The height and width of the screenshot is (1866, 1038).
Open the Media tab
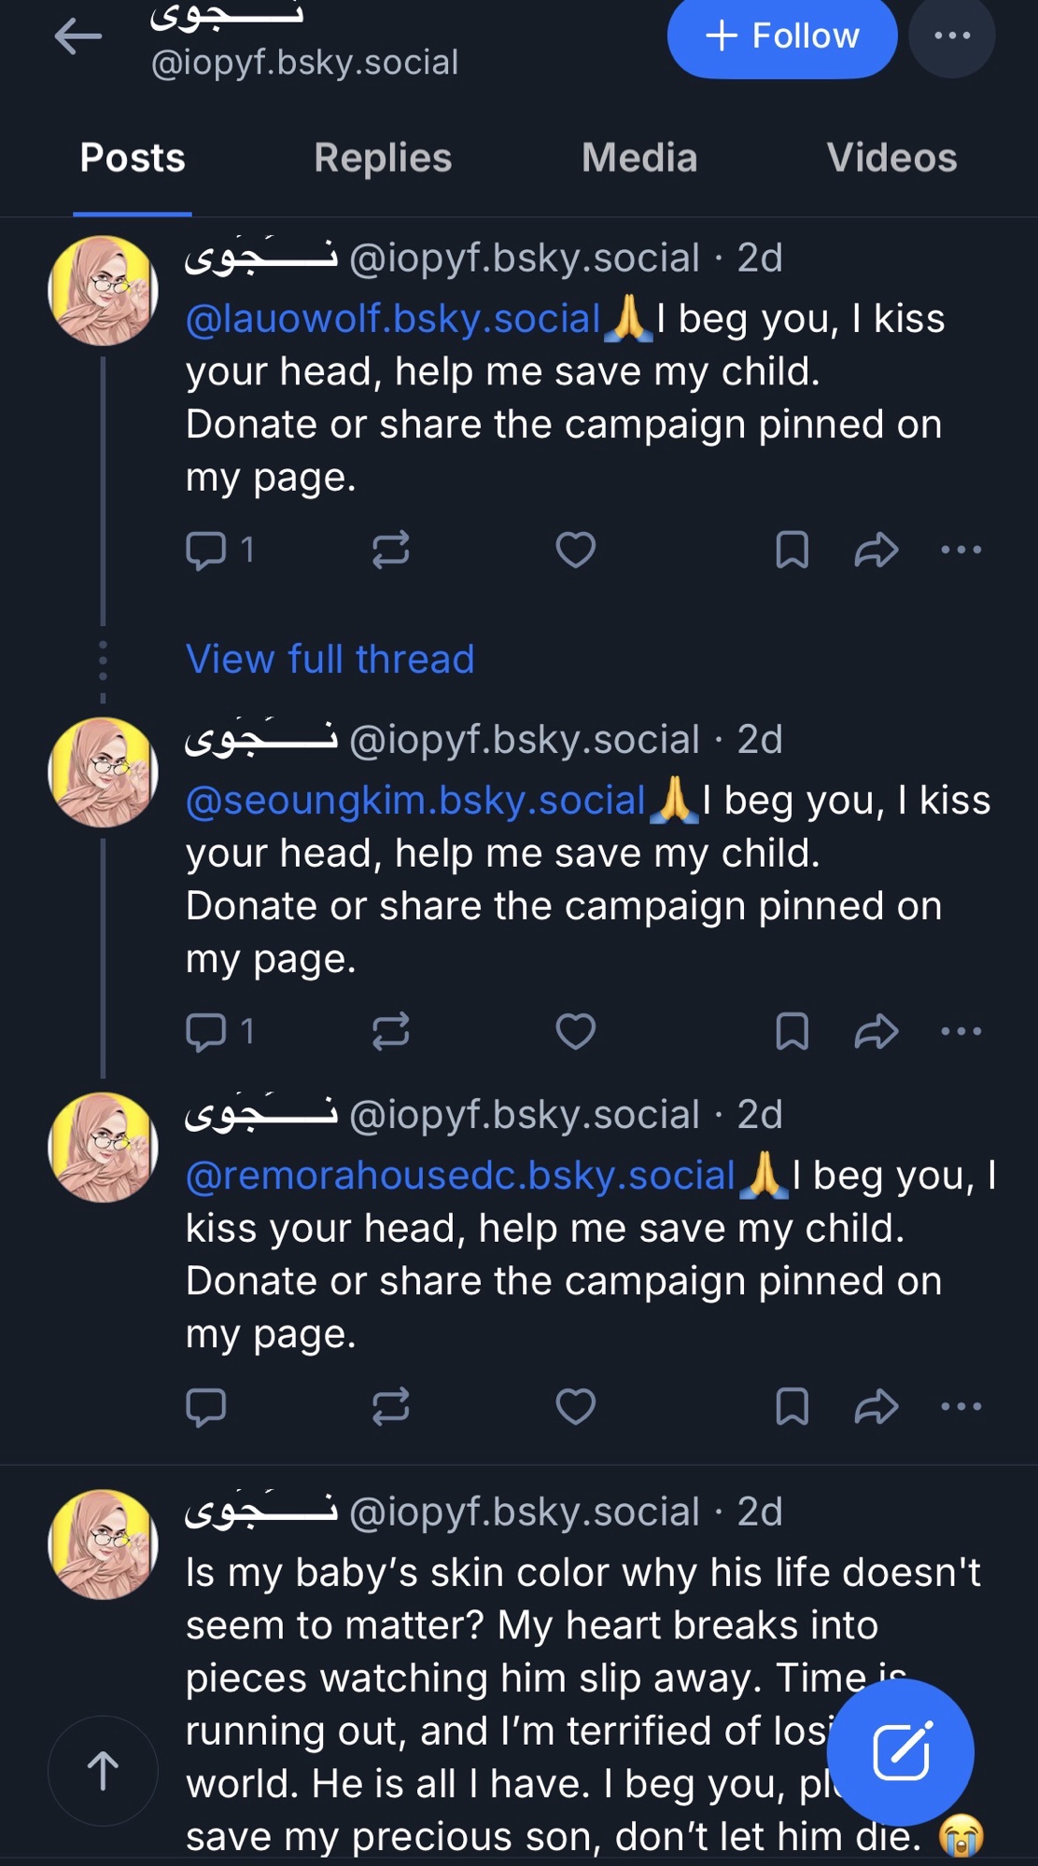tap(639, 158)
